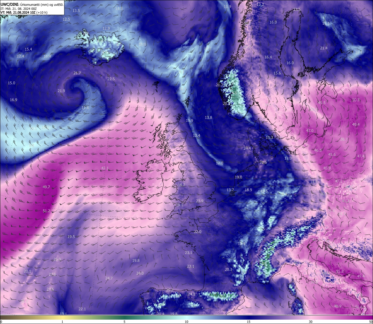
Task: Click the 21.9 value at the cyclone centre
Action: (61, 91)
